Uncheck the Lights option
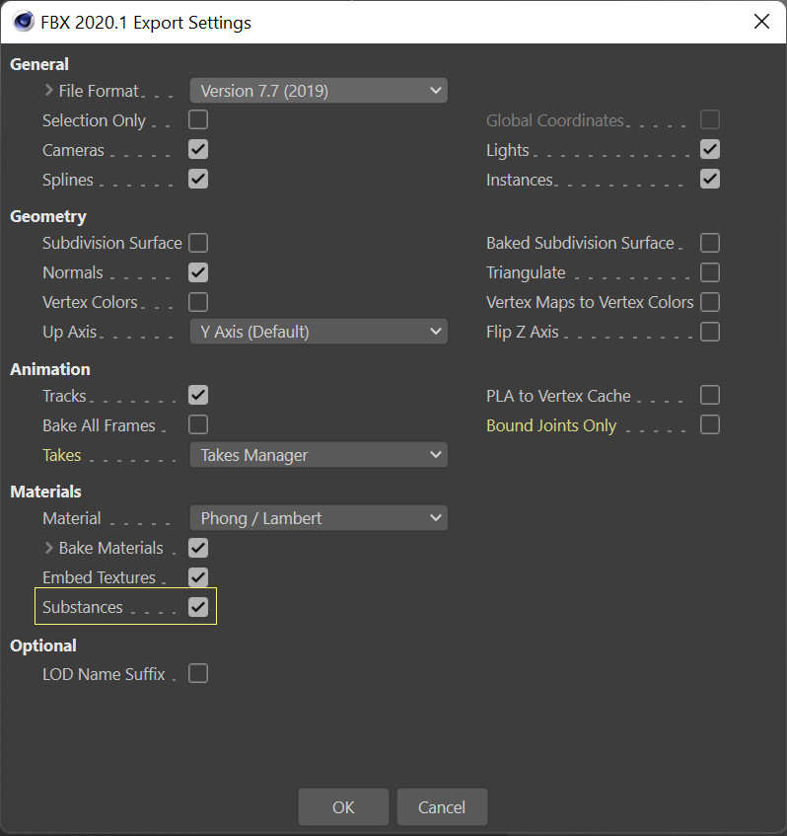 click(x=710, y=150)
